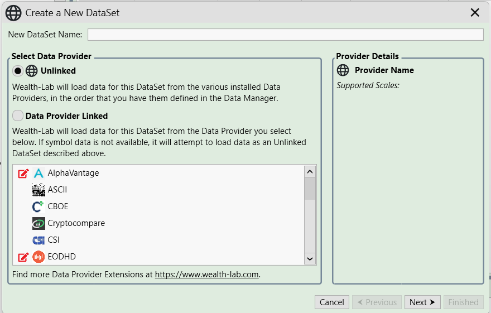491x313 pixels.
Task: Close the Create a New DataSet dialog
Action: [475, 13]
